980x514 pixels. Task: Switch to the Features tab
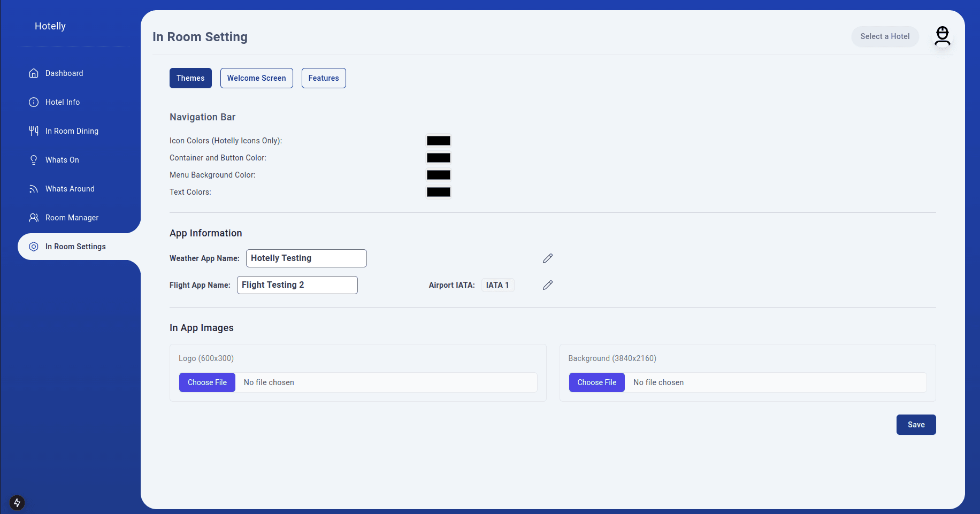324,78
